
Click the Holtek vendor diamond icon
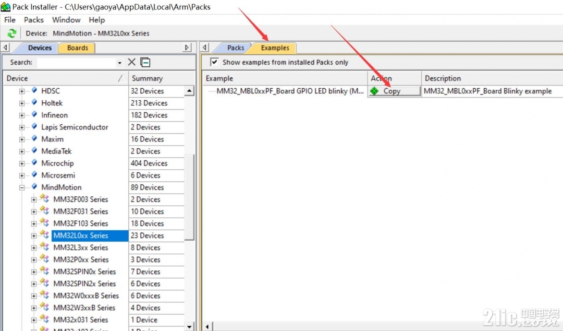pos(34,102)
